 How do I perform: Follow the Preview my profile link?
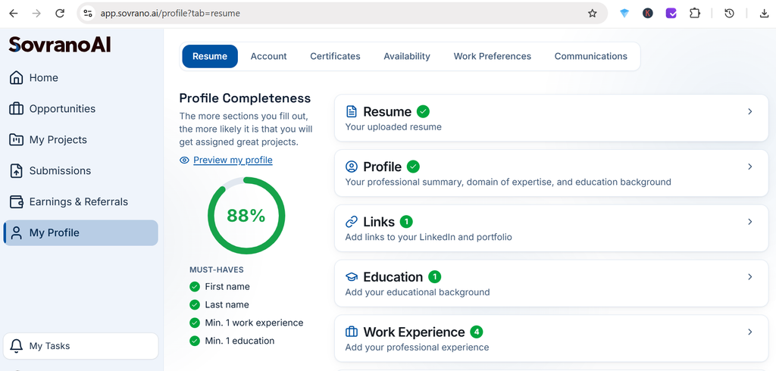pos(233,161)
